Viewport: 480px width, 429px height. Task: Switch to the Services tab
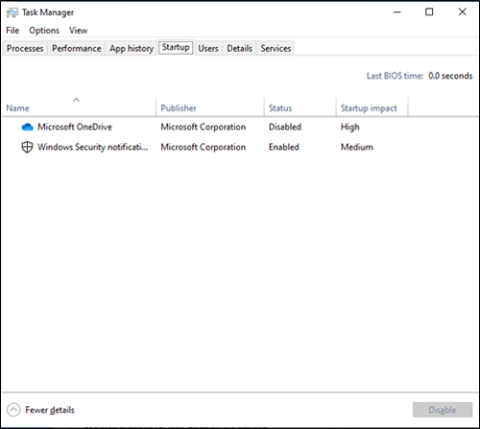pyautogui.click(x=276, y=48)
